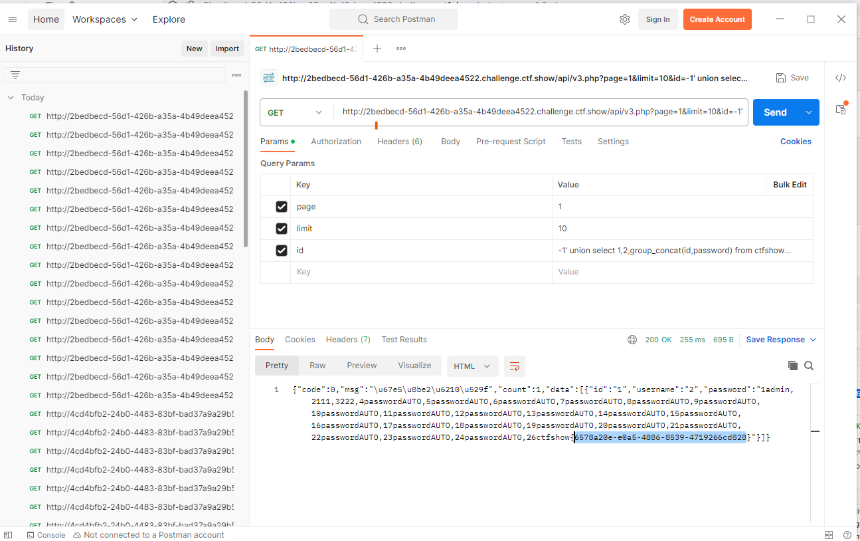Select the Pretty response view
This screenshot has width=860, height=541.
[x=277, y=366]
